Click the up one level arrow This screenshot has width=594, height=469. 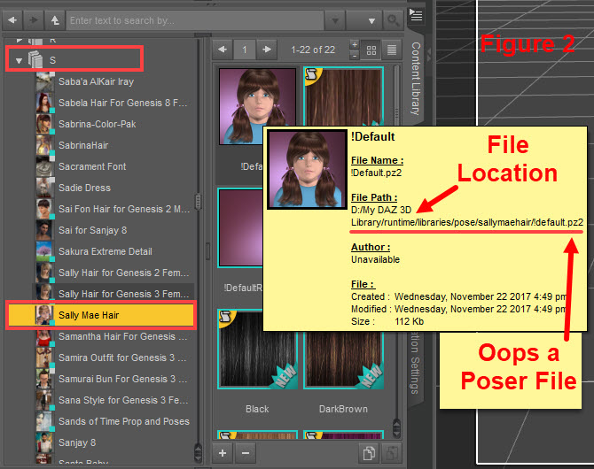pyautogui.click(x=54, y=19)
